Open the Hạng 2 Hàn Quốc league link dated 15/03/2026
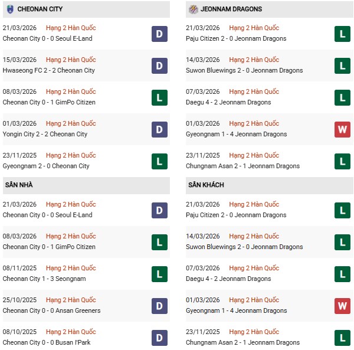Viewport: 354px width, 350px height. 71,60
